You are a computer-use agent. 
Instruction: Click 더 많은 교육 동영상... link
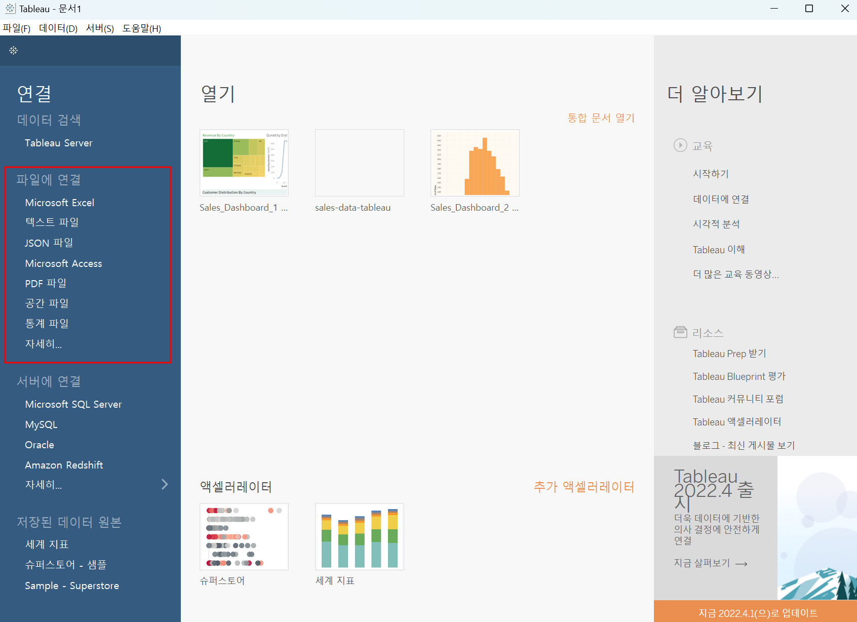(x=735, y=274)
